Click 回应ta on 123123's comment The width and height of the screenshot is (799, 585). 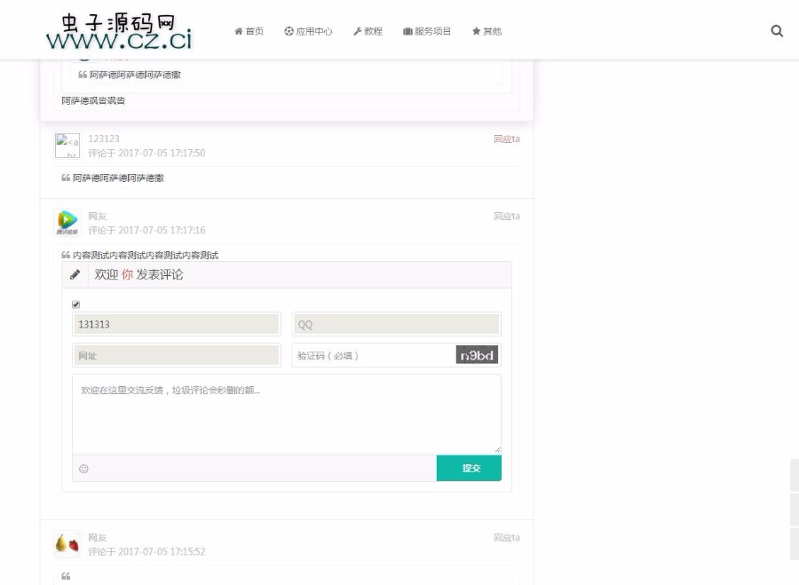[x=507, y=138]
